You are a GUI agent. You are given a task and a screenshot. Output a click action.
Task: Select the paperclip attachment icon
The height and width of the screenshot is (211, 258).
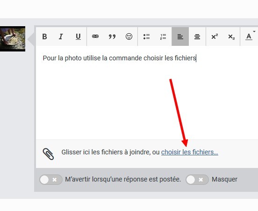[48, 154]
